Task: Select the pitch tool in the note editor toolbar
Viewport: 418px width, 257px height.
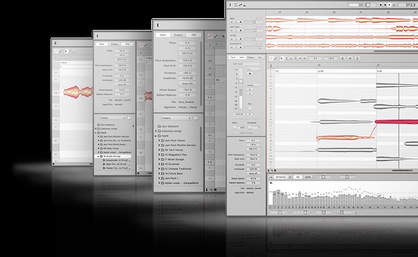Action: click(287, 59)
